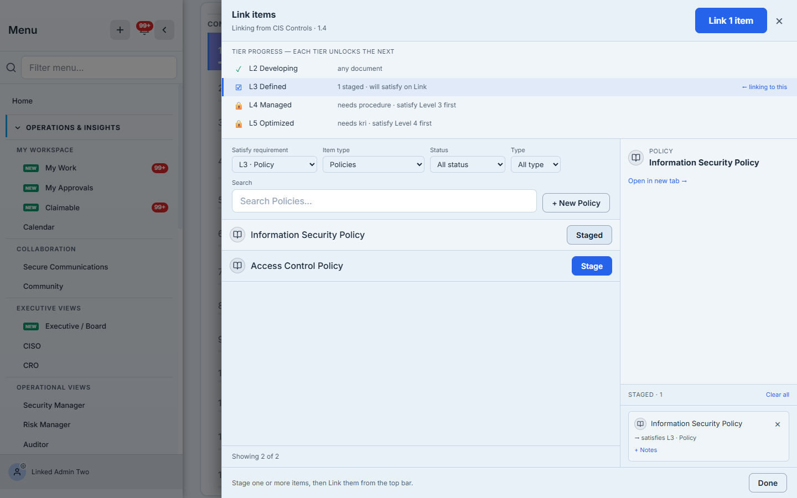Open the CRO view

coord(31,366)
